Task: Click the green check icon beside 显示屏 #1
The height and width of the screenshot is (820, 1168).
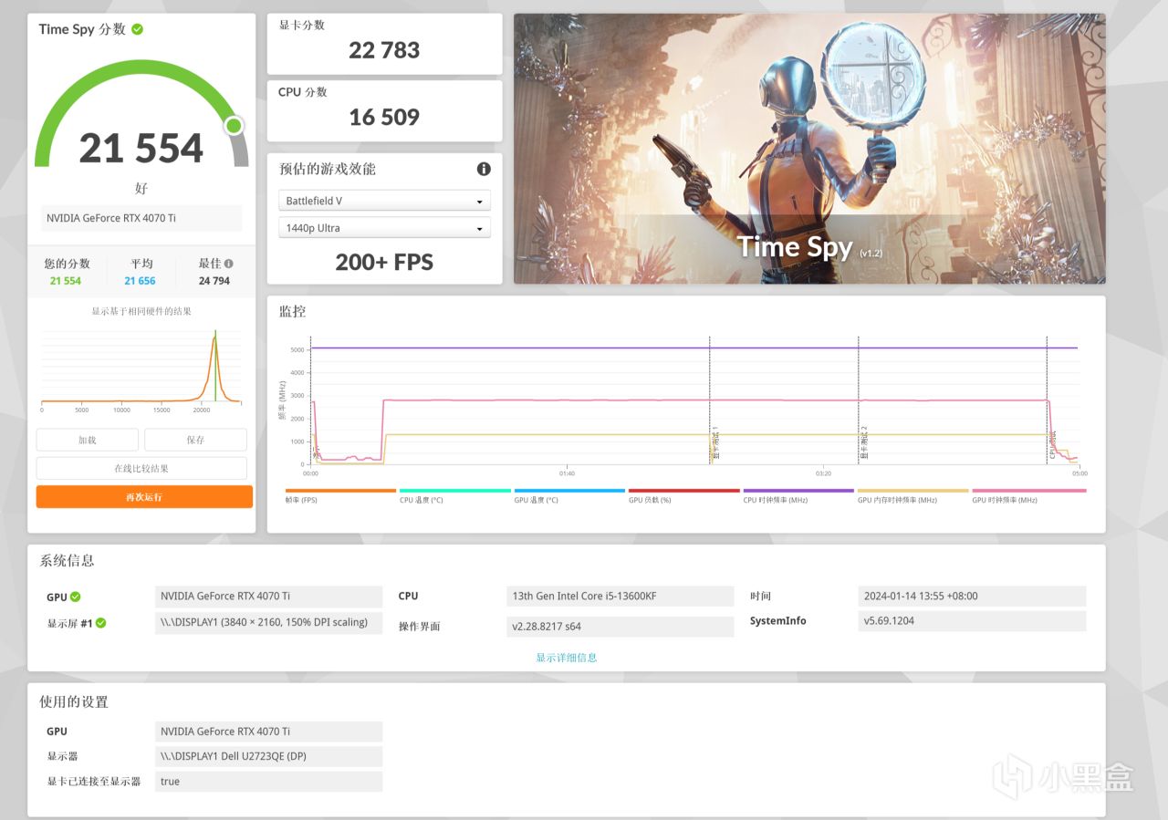Action: coord(101,623)
